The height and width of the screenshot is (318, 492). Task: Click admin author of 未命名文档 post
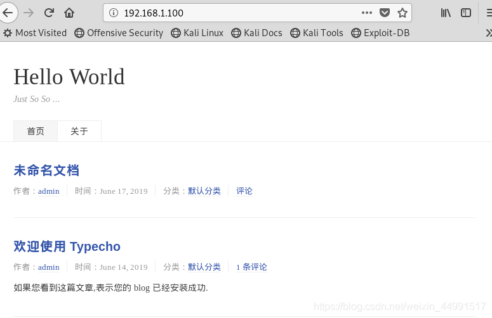pyautogui.click(x=49, y=191)
